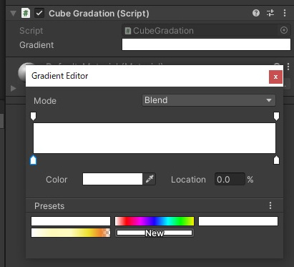Click the C# script icon of Cube Gradation
Image resolution: width=294 pixels, height=267 pixels.
[26, 13]
